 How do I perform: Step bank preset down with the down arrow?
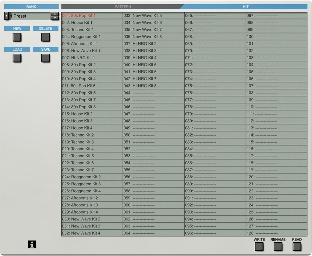pos(55,18)
